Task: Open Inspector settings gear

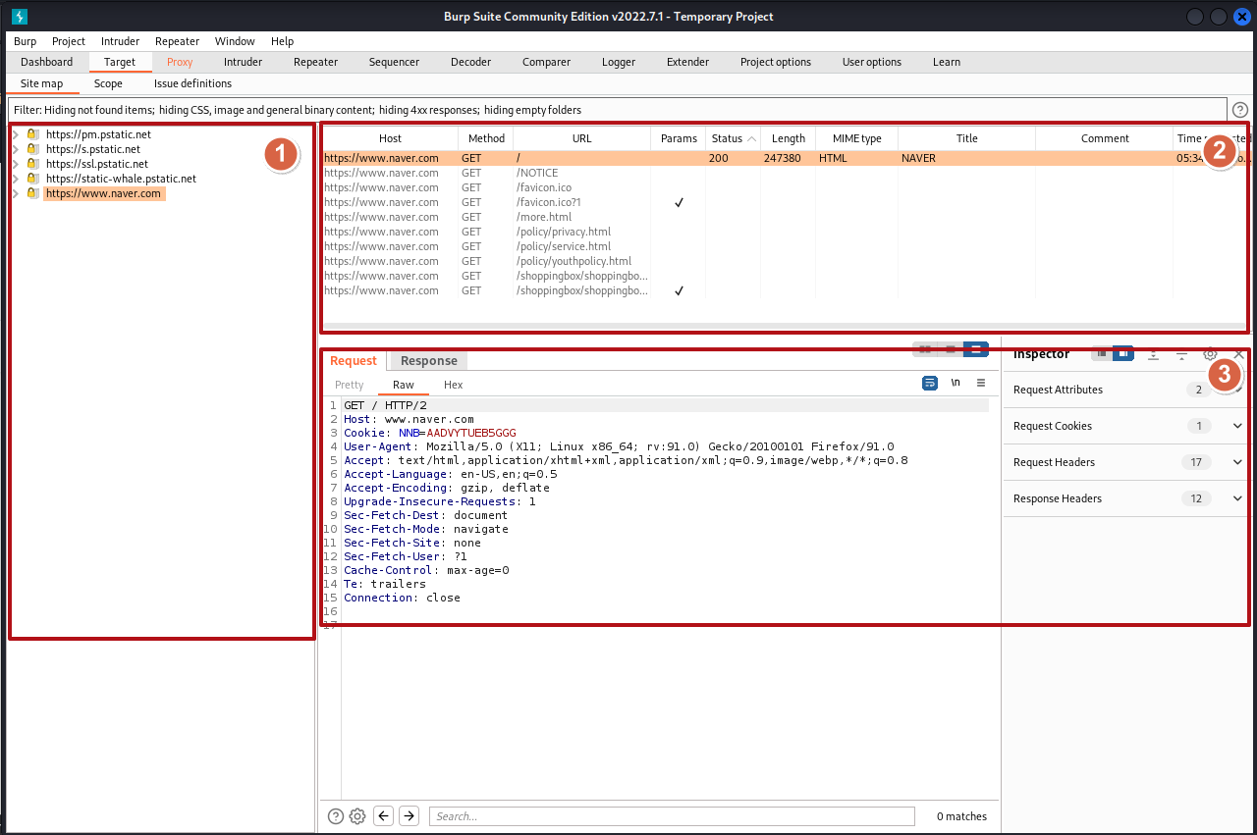Action: point(1210,353)
